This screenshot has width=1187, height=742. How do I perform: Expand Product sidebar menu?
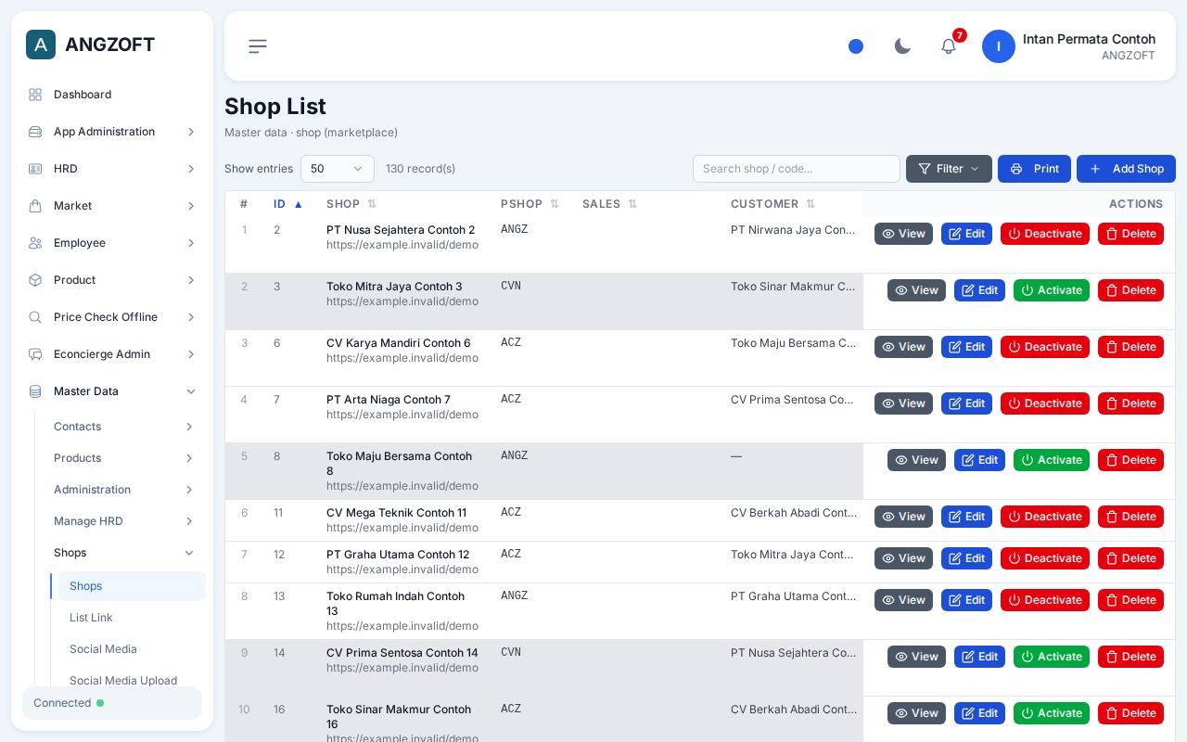112,280
